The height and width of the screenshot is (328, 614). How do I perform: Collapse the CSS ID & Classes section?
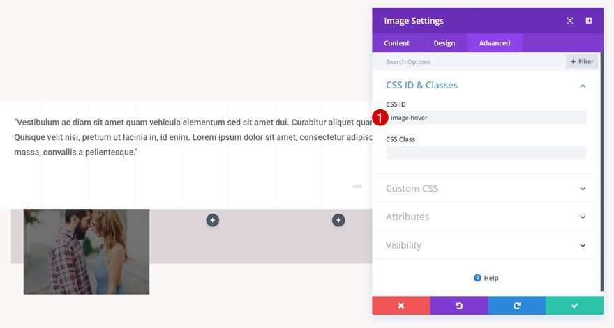tap(583, 86)
